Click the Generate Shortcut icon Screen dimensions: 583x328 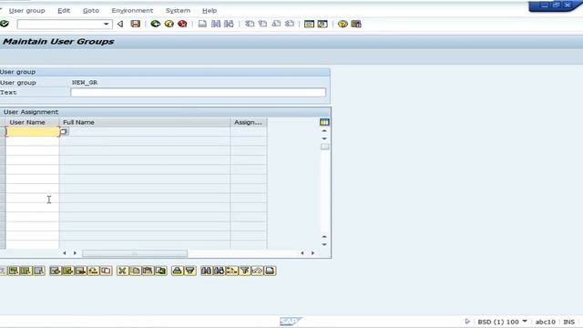tap(322, 24)
